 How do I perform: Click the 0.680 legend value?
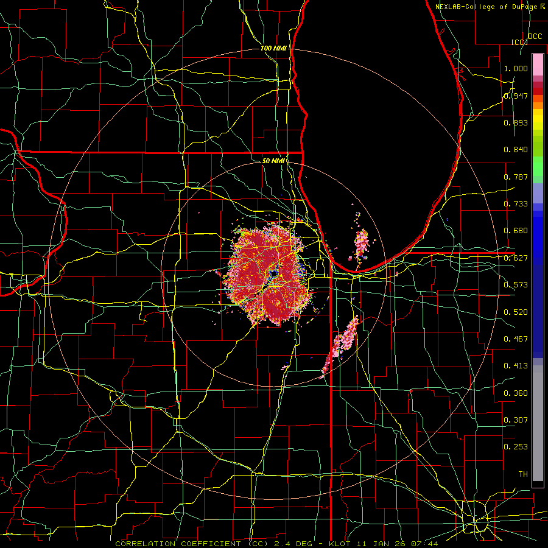click(516, 231)
